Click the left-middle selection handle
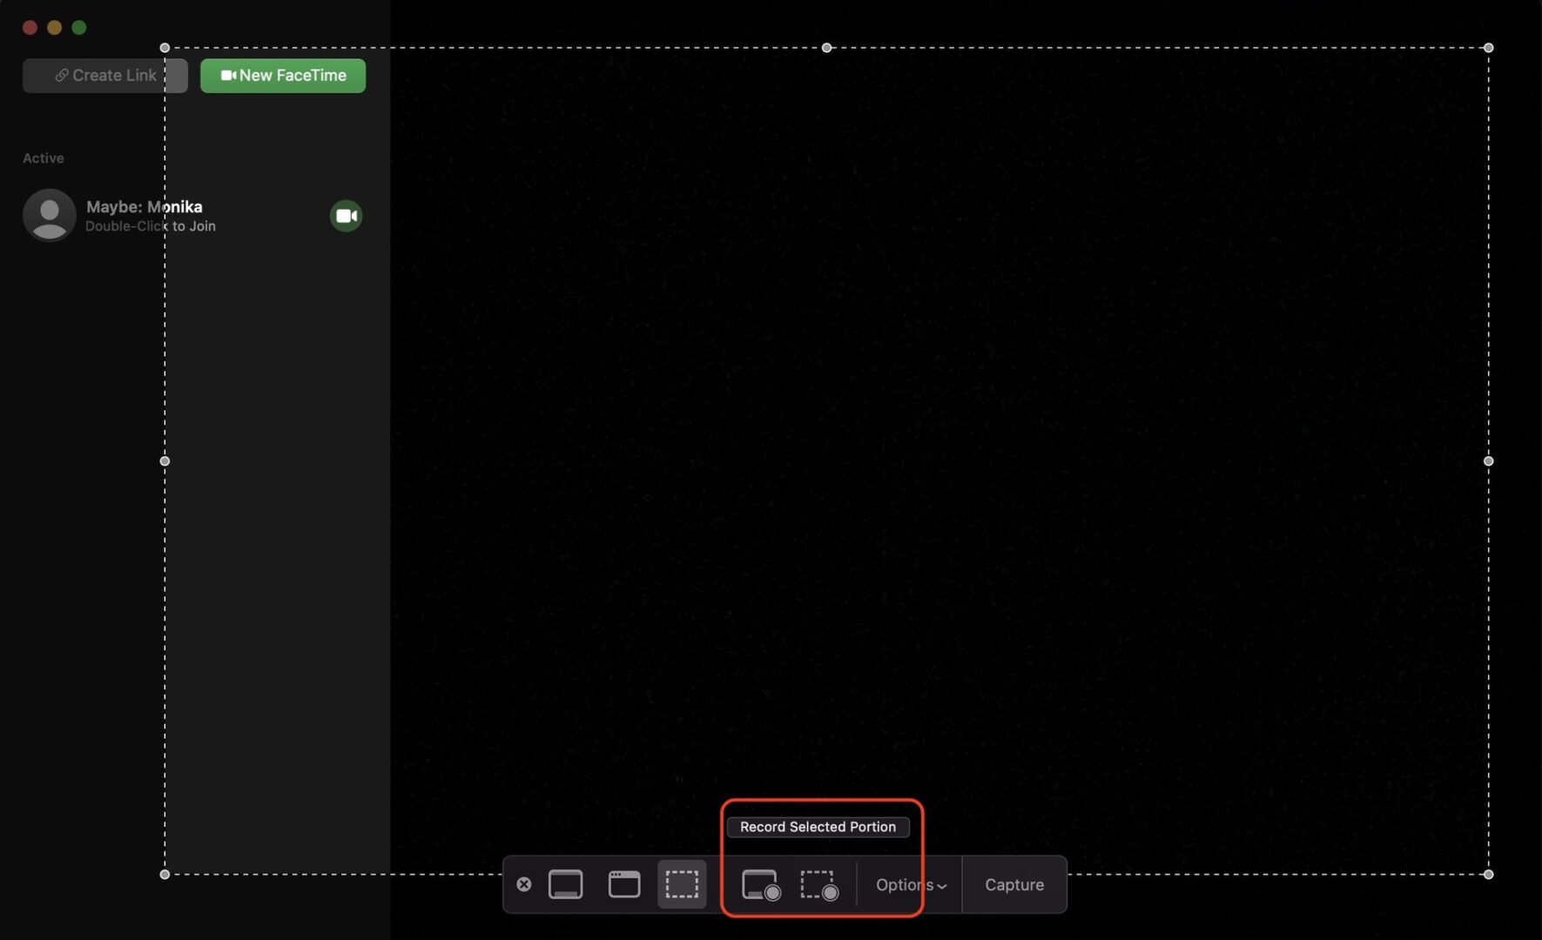This screenshot has height=940, width=1542. [165, 460]
